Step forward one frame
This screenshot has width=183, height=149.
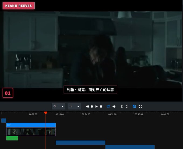click(101, 106)
